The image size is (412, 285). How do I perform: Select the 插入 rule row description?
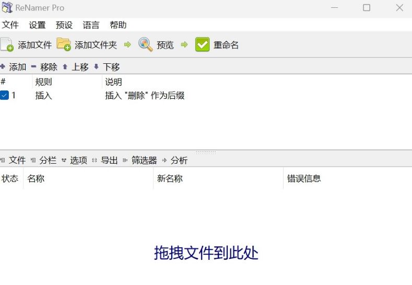coord(145,96)
